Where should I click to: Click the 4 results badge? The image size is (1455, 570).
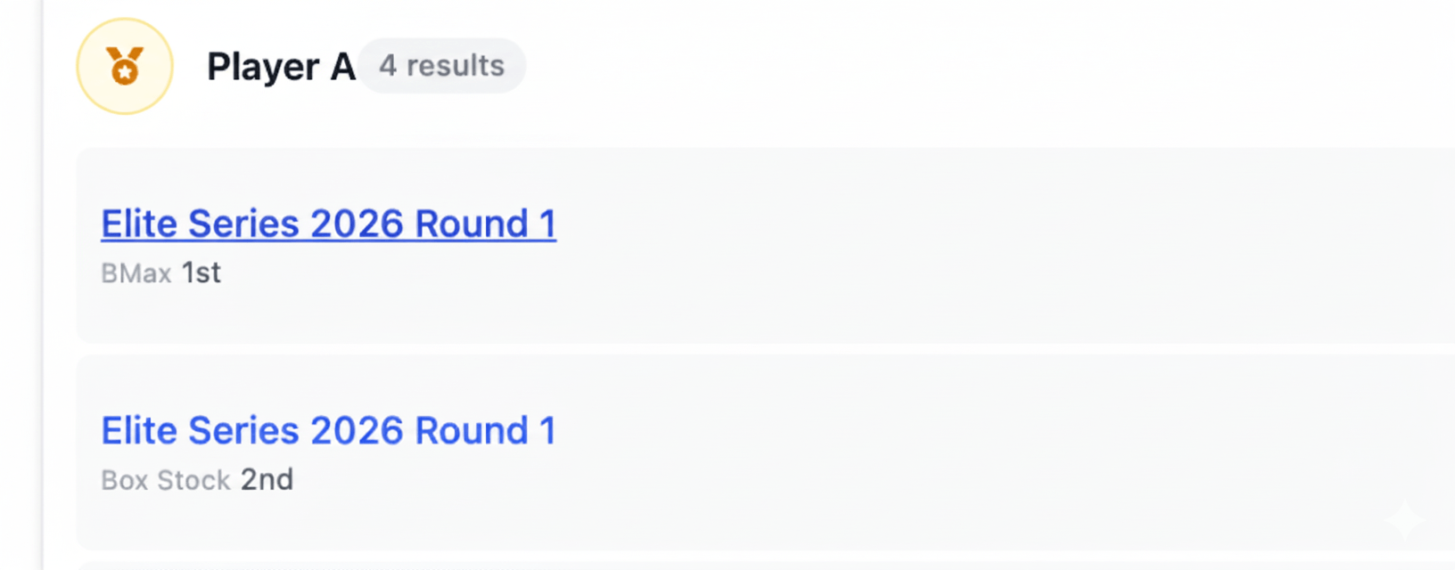(441, 66)
